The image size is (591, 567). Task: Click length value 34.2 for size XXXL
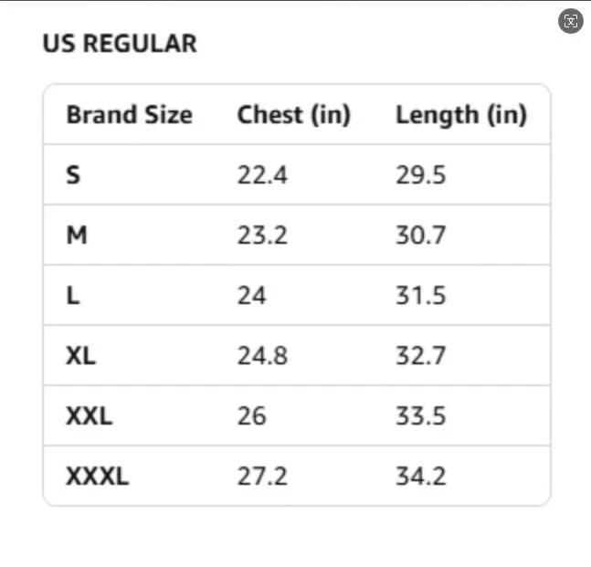tap(421, 477)
